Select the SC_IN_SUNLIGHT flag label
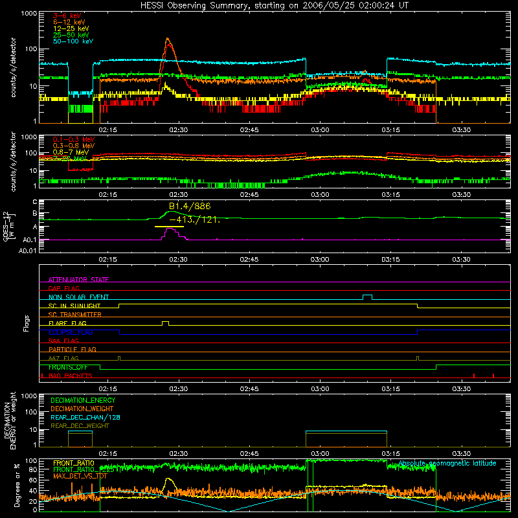The image size is (518, 518). [74, 306]
